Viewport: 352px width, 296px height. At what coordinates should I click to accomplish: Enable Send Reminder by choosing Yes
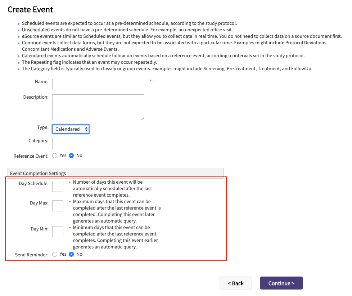[x=55, y=254]
